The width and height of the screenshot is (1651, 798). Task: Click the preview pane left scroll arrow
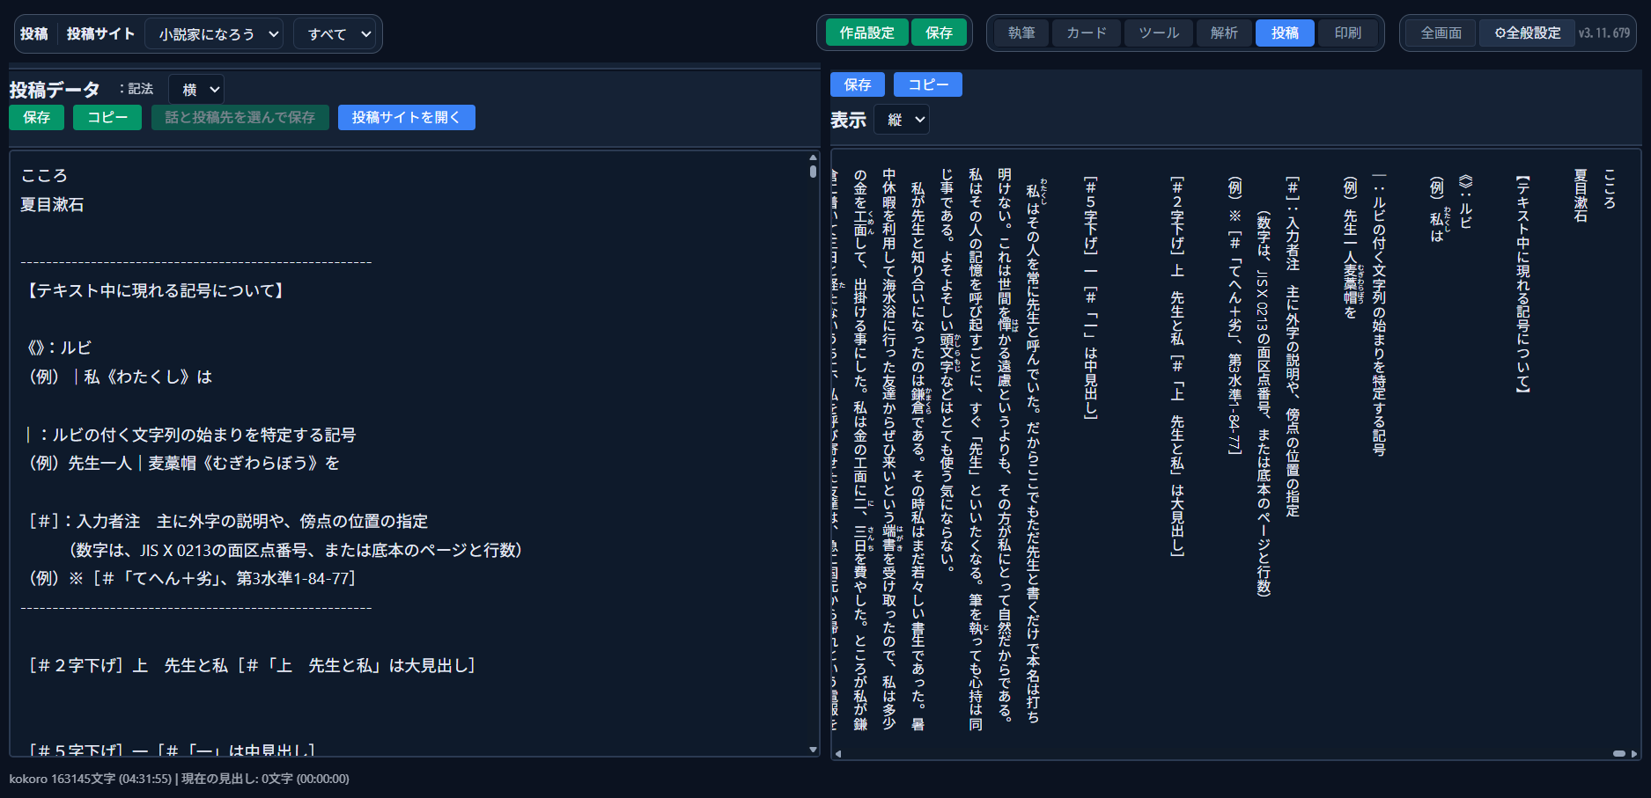pyautogui.click(x=838, y=754)
